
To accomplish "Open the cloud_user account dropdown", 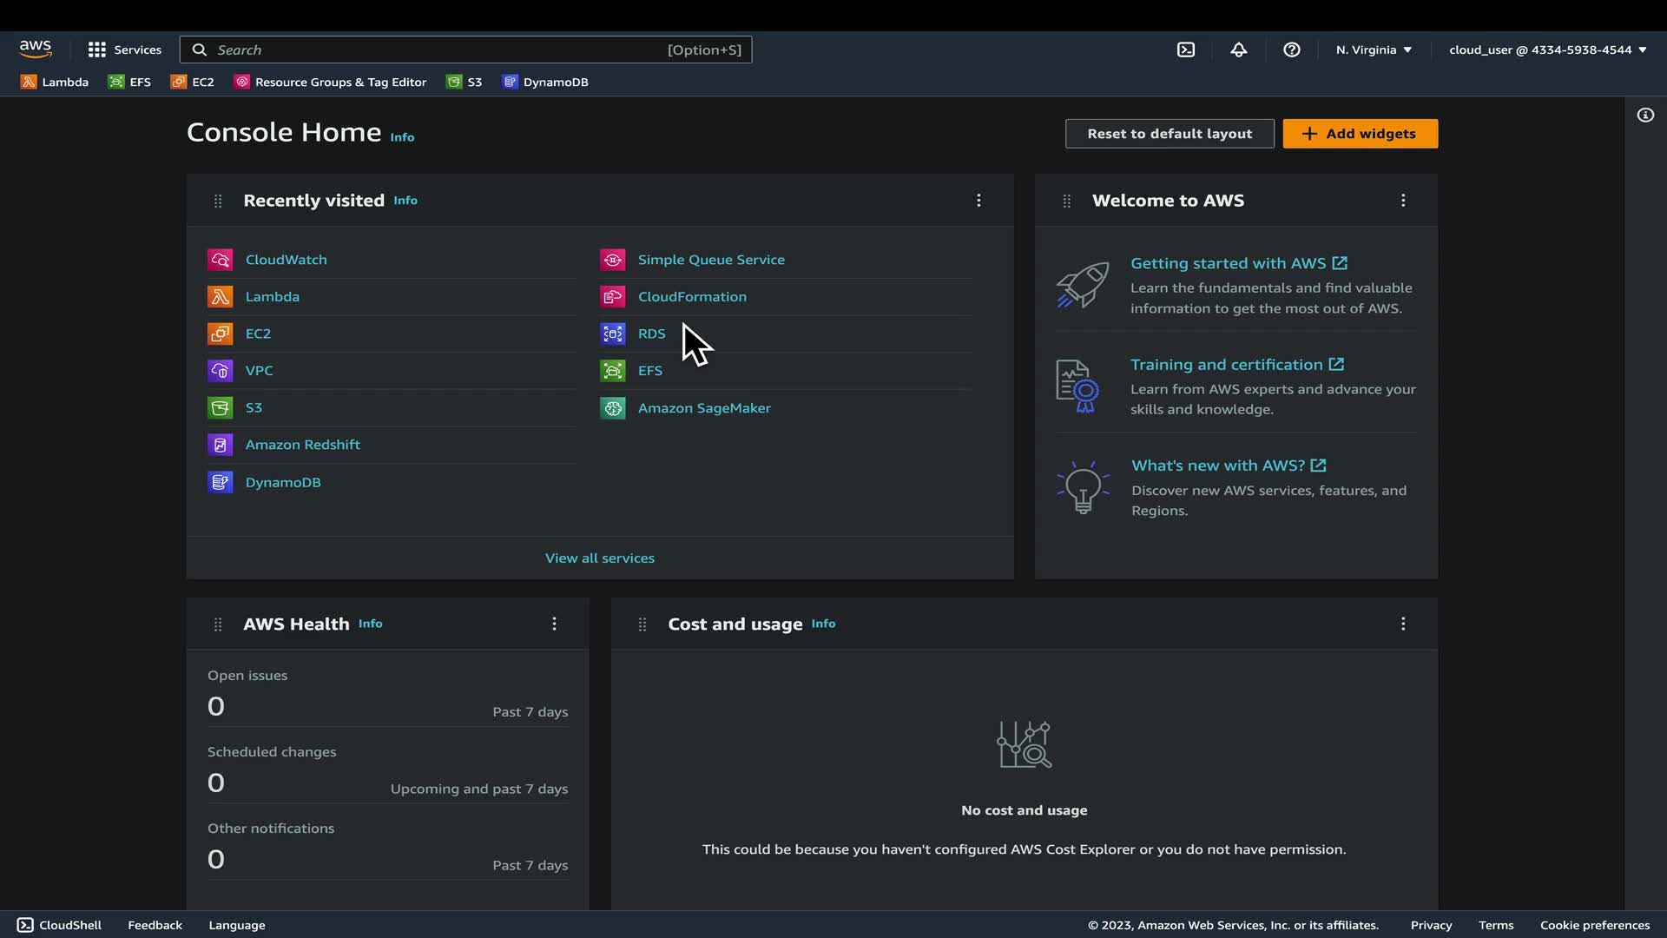I will point(1547,50).
